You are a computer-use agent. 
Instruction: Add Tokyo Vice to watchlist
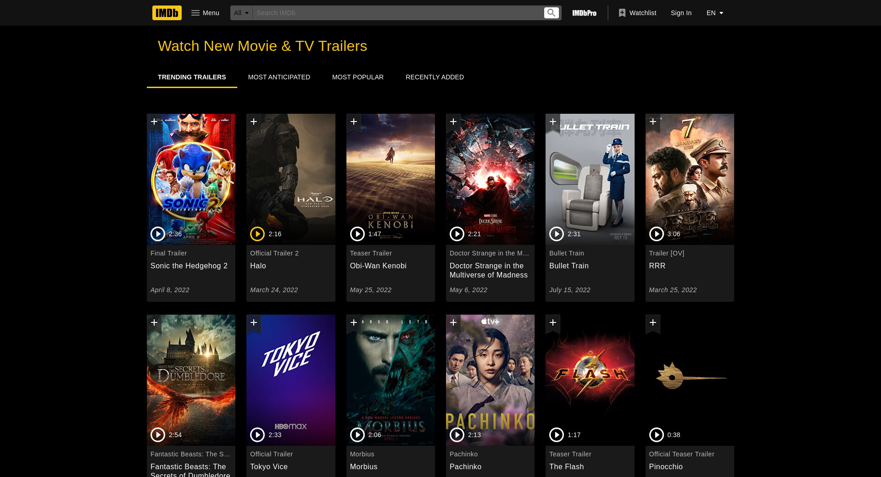coord(254,323)
